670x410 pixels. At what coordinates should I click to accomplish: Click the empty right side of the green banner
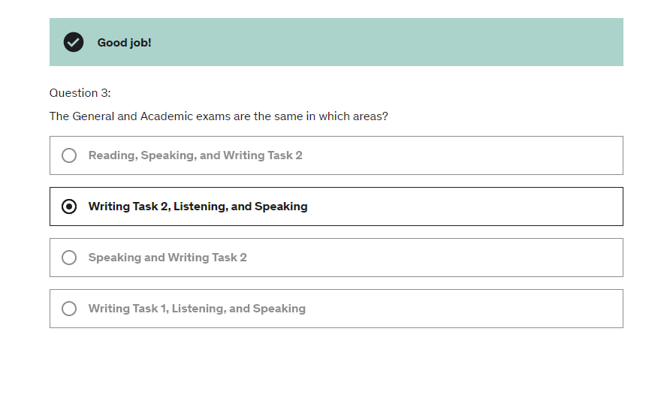tap(451, 42)
